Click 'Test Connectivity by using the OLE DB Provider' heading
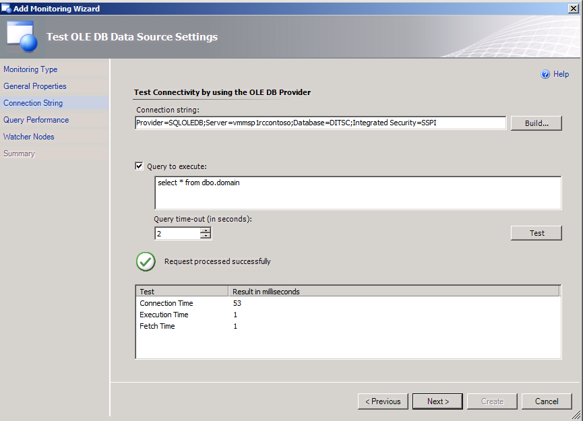 (x=222, y=92)
